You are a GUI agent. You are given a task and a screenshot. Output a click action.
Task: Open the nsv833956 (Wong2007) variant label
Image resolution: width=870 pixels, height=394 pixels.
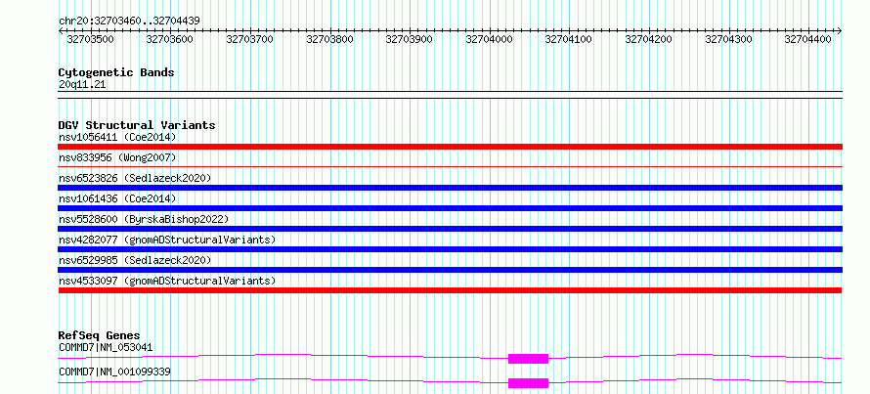coord(117,157)
